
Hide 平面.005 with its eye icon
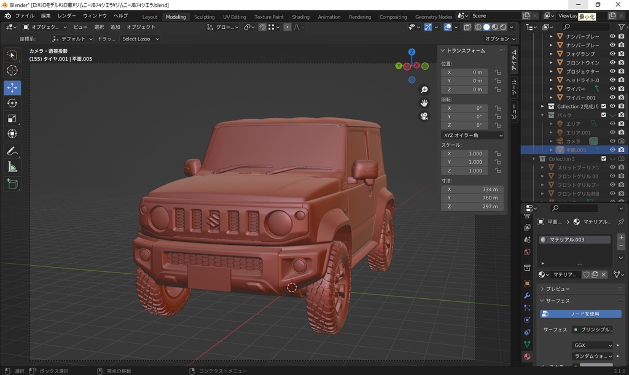tap(612, 150)
